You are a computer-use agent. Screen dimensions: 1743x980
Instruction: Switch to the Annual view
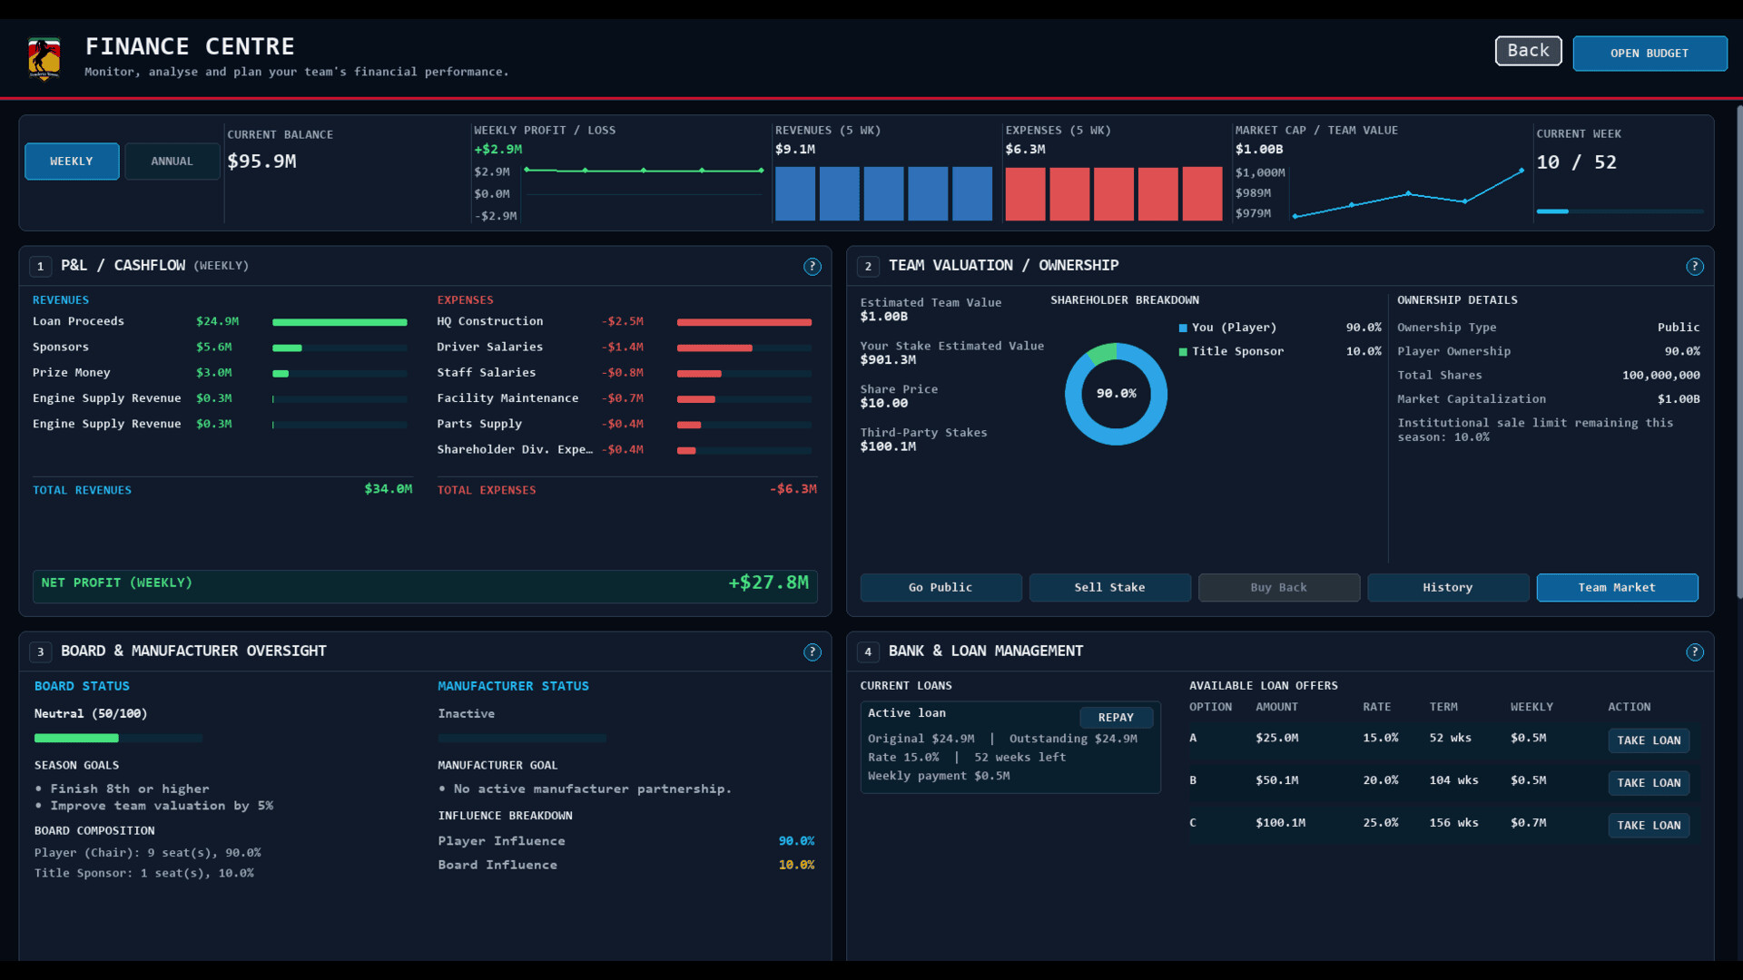coord(172,162)
